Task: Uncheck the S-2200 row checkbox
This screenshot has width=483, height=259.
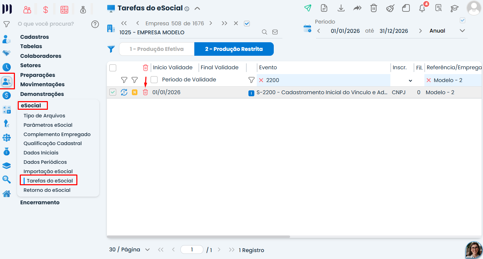Action: coord(113,92)
